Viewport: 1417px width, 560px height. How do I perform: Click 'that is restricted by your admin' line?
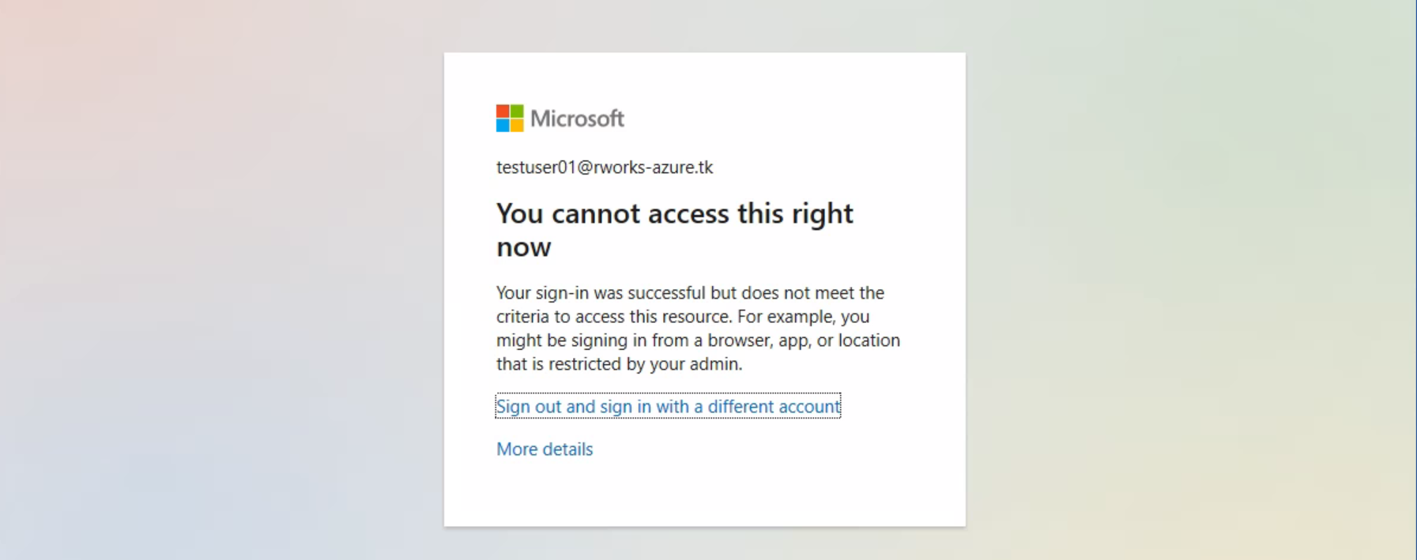click(620, 364)
